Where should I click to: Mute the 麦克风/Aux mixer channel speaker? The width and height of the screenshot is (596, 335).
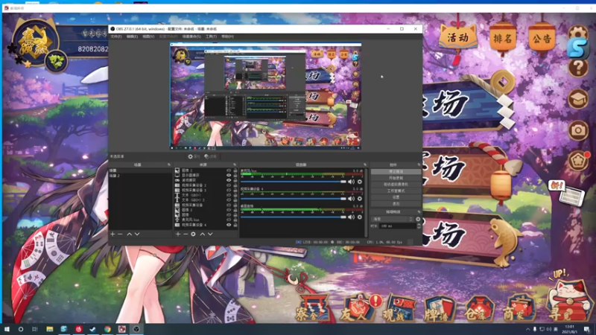[x=351, y=182]
